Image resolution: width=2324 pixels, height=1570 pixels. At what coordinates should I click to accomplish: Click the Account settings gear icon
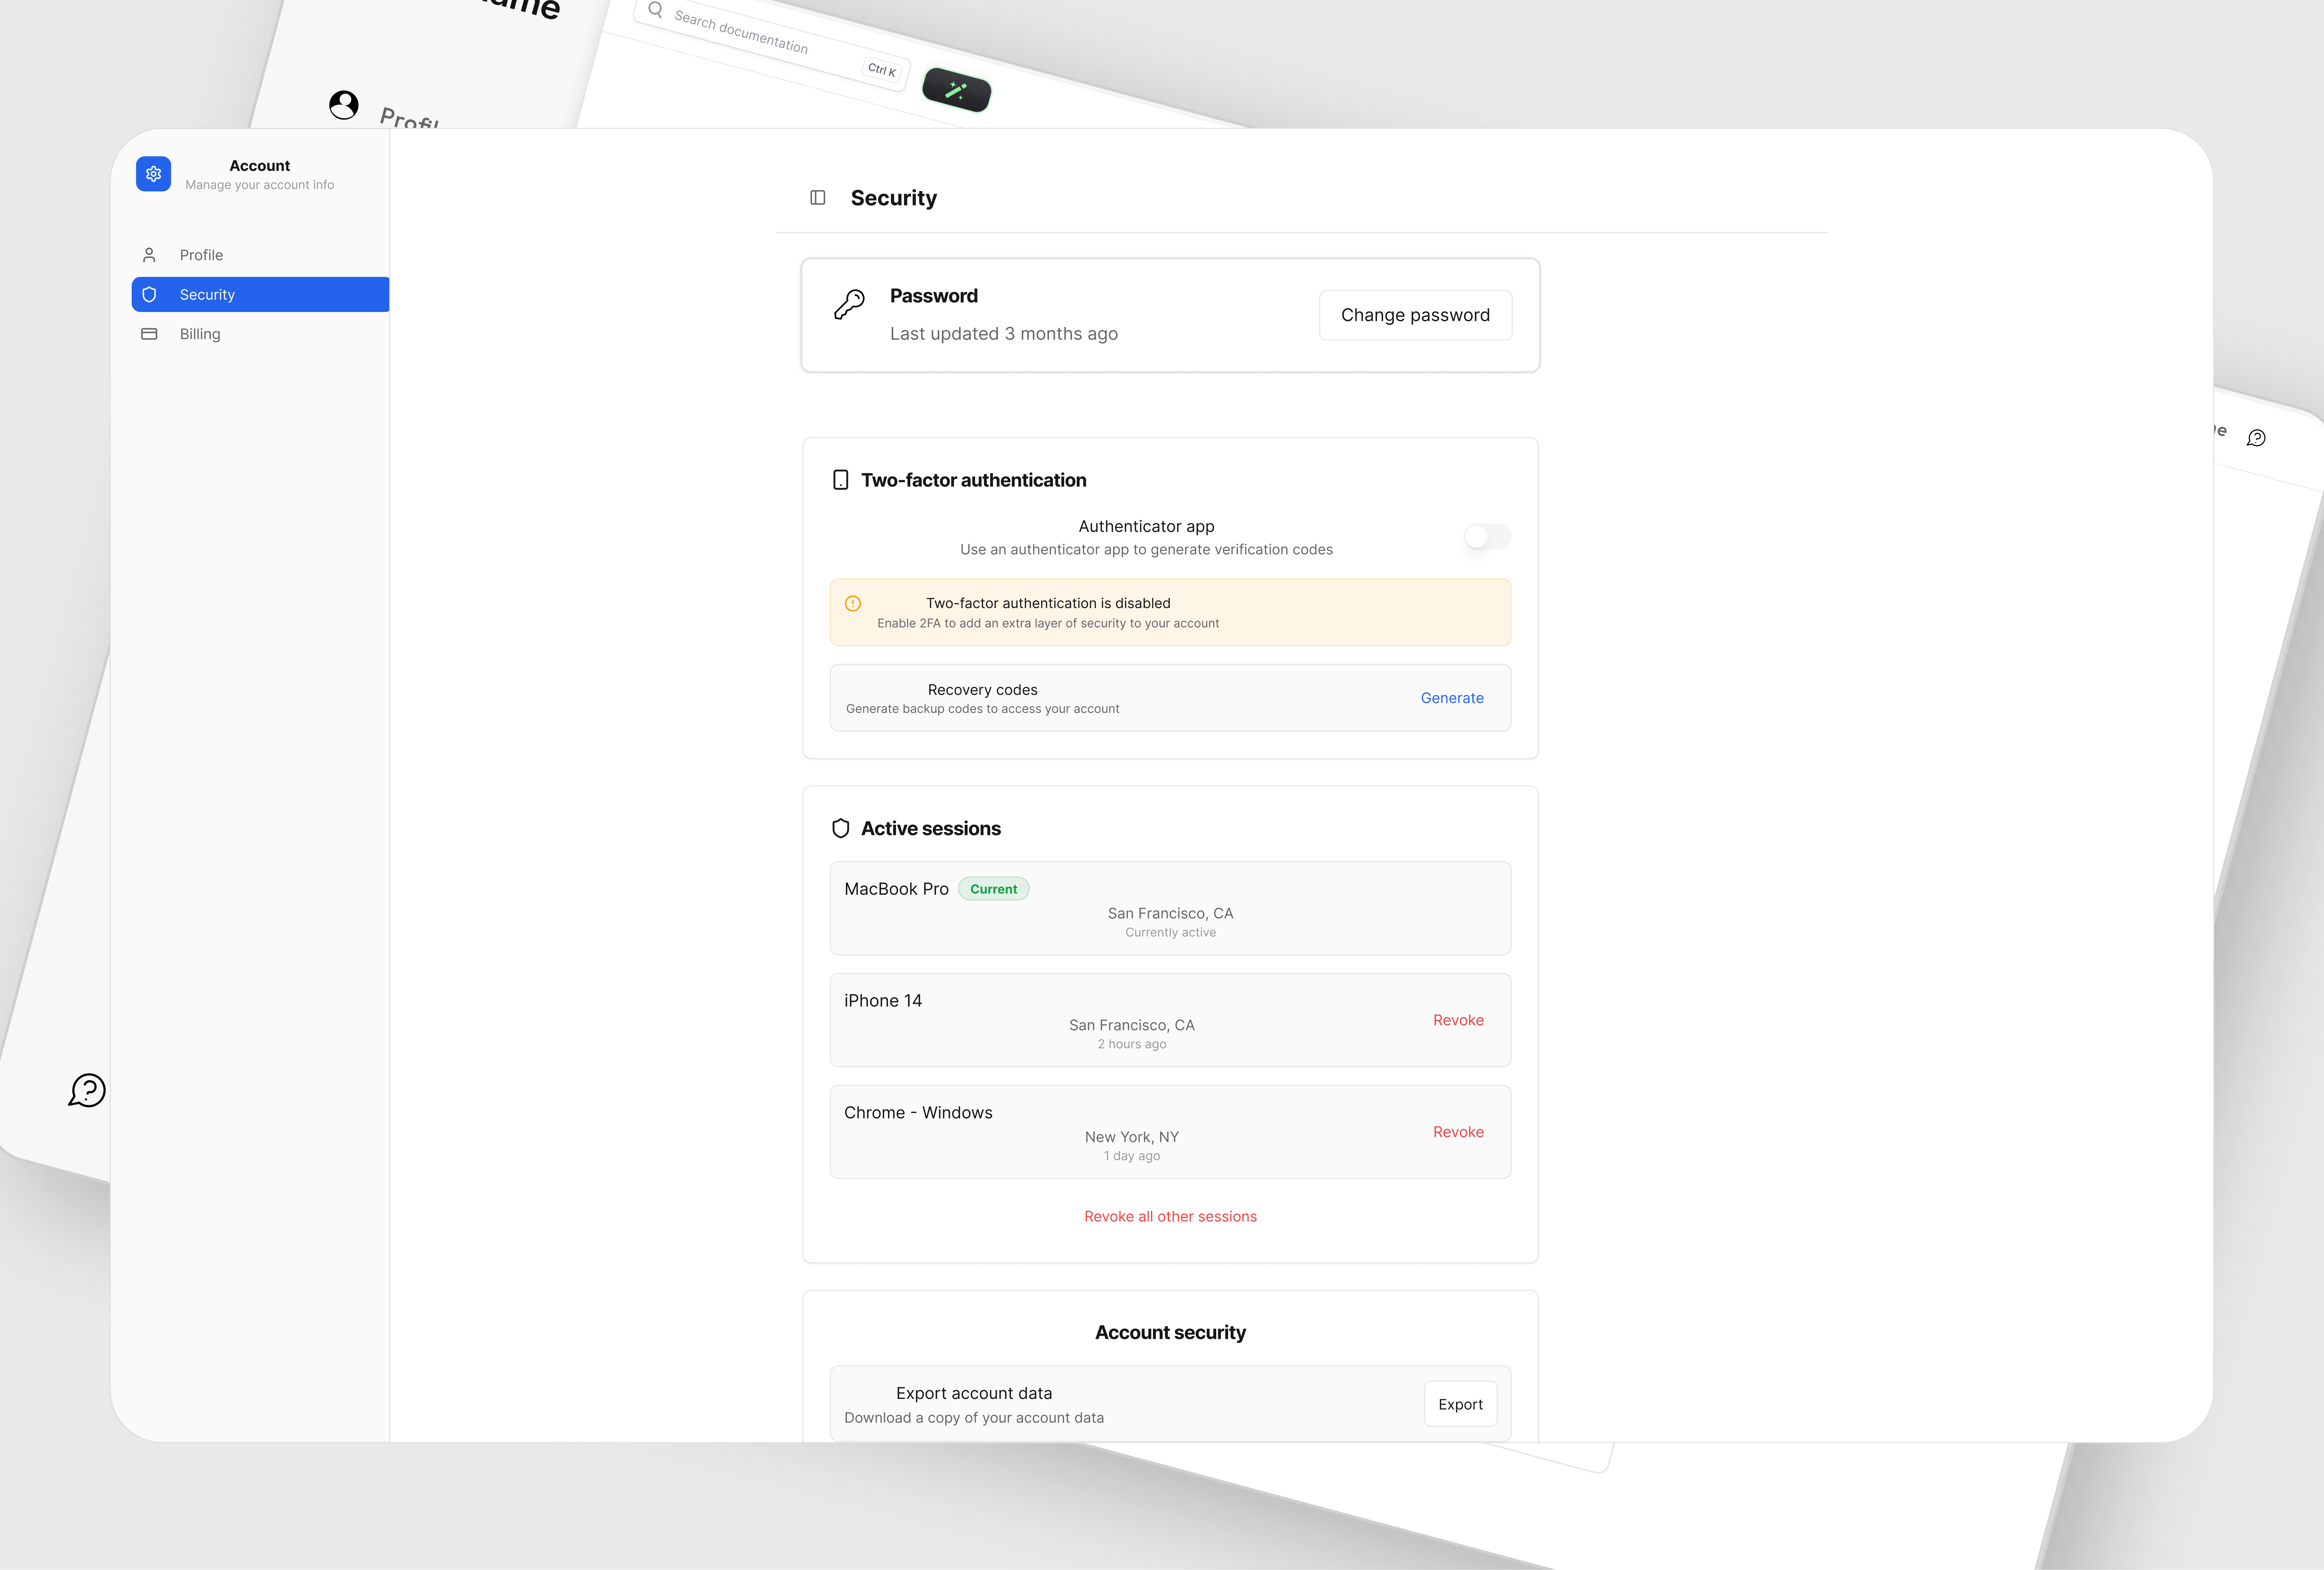(x=153, y=173)
